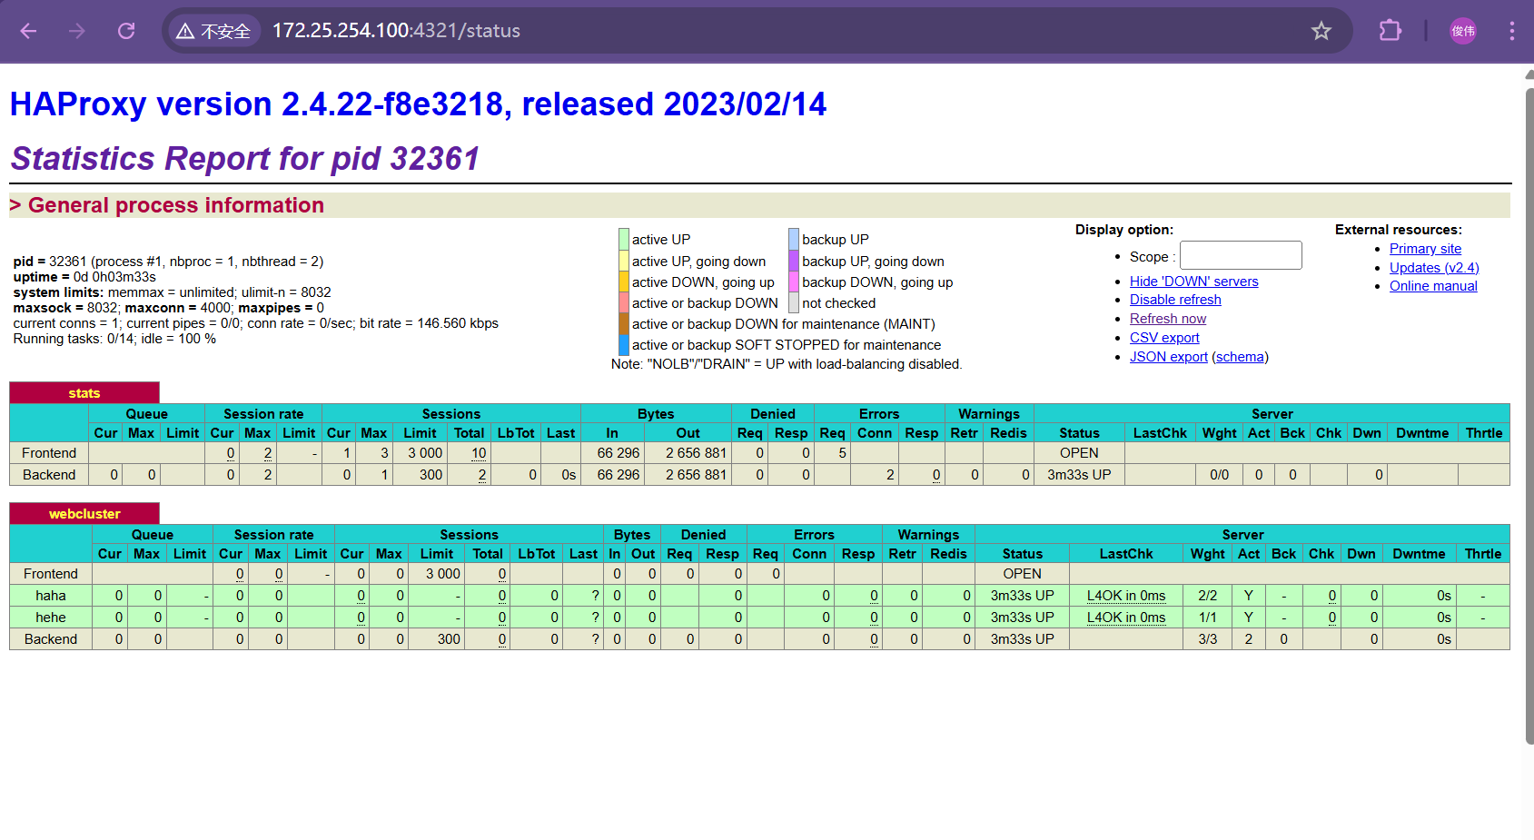Click the stats Backend status 3m33s UP

click(x=1079, y=475)
